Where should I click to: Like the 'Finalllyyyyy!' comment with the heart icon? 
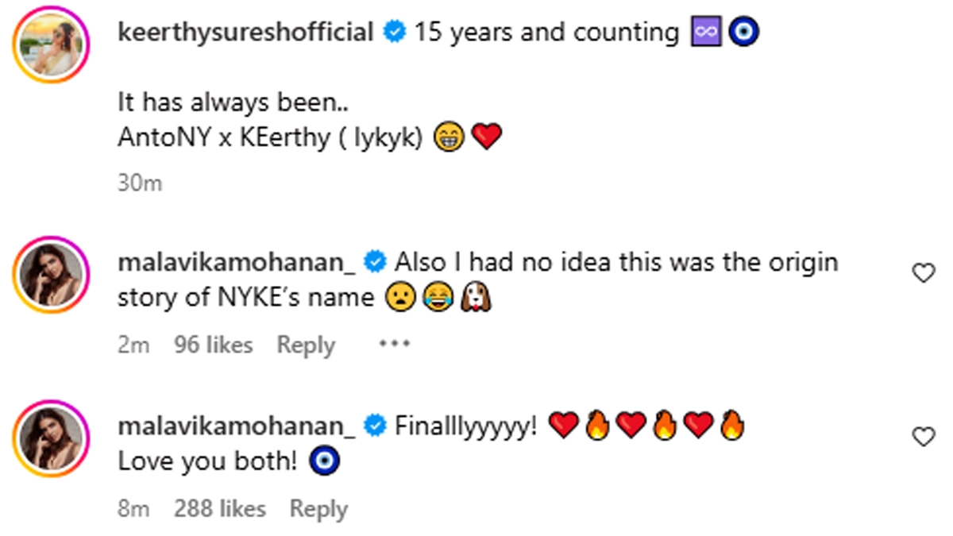(x=923, y=437)
